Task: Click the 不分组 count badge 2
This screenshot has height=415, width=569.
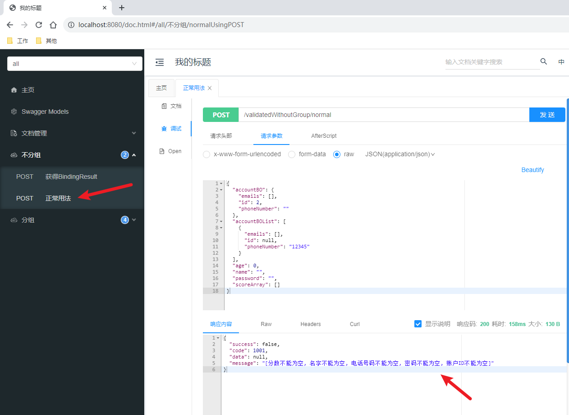Action: [x=125, y=155]
